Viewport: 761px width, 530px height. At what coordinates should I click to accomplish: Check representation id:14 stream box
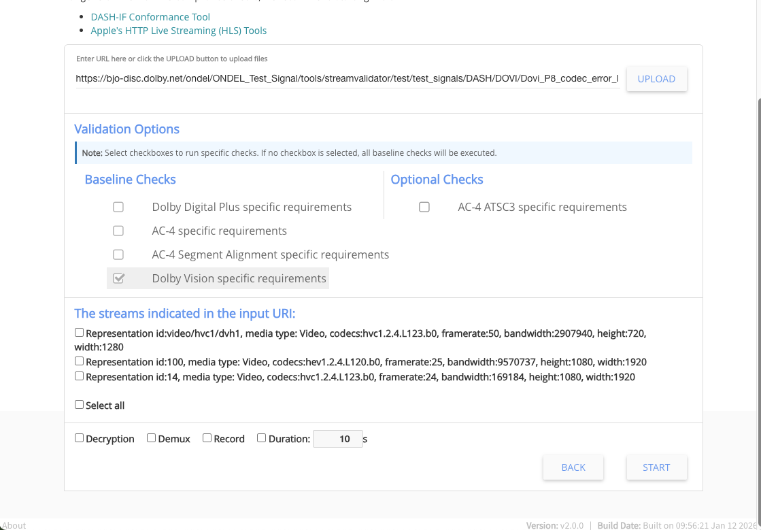click(80, 376)
